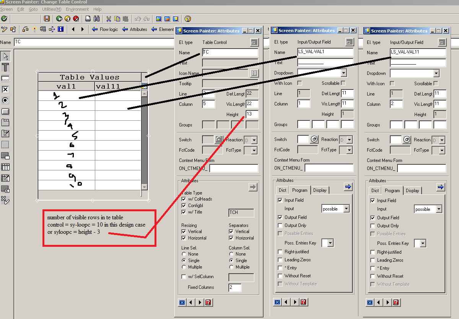This screenshot has height=319, width=459.
Task: Click the Flow logic navigation button
Action: click(108, 29)
